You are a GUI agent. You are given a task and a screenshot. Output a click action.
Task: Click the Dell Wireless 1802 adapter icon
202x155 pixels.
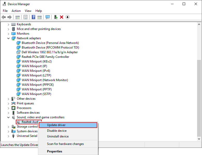click(x=18, y=52)
